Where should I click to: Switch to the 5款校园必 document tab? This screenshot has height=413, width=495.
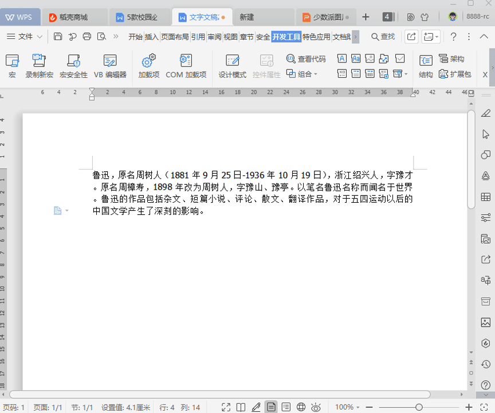point(140,17)
